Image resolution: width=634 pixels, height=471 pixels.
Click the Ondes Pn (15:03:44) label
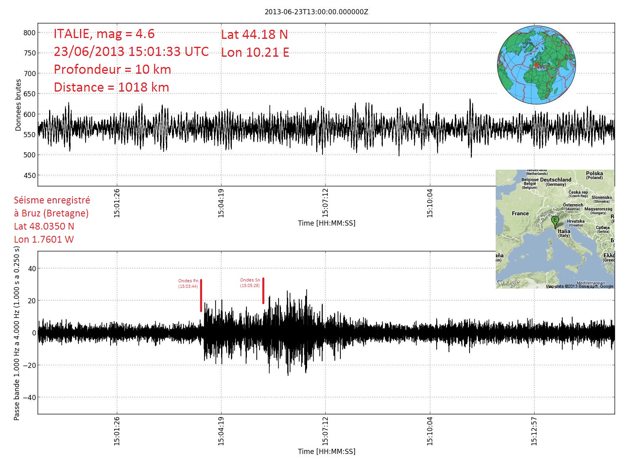pos(188,283)
